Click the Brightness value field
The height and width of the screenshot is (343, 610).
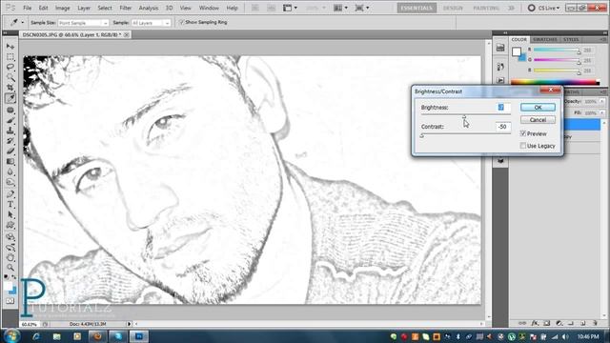502,108
